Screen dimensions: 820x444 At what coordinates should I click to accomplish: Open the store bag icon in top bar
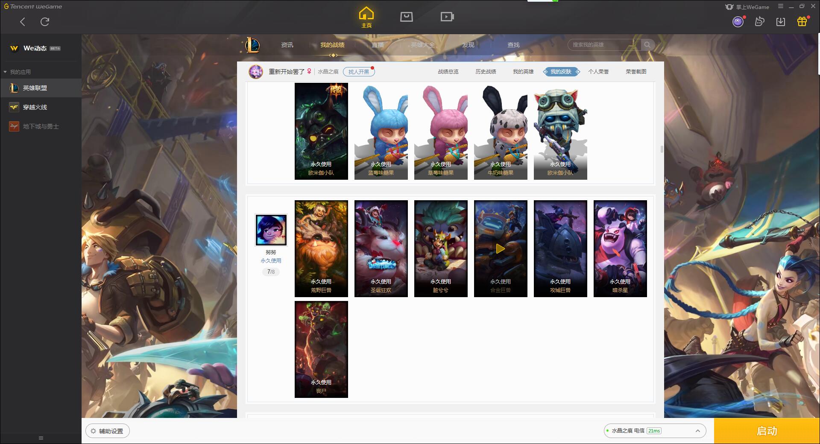(406, 17)
